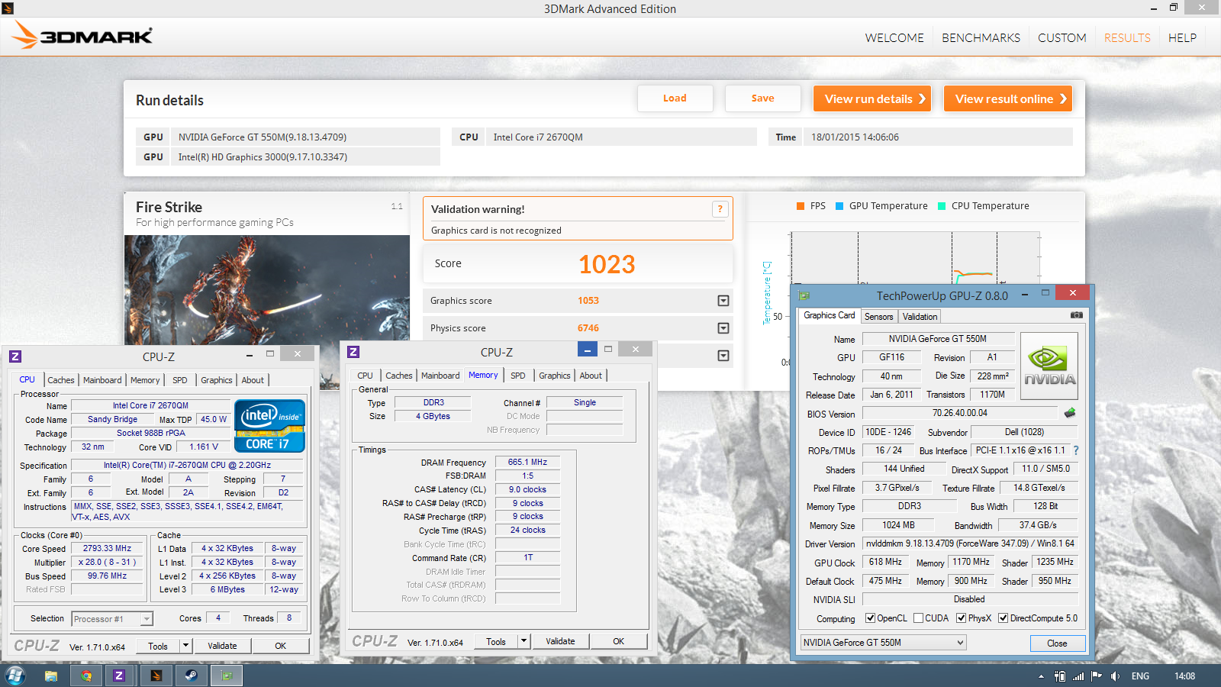
Task: Open the NVIDIA GeForce GT 550M device dropdown
Action: (x=883, y=643)
